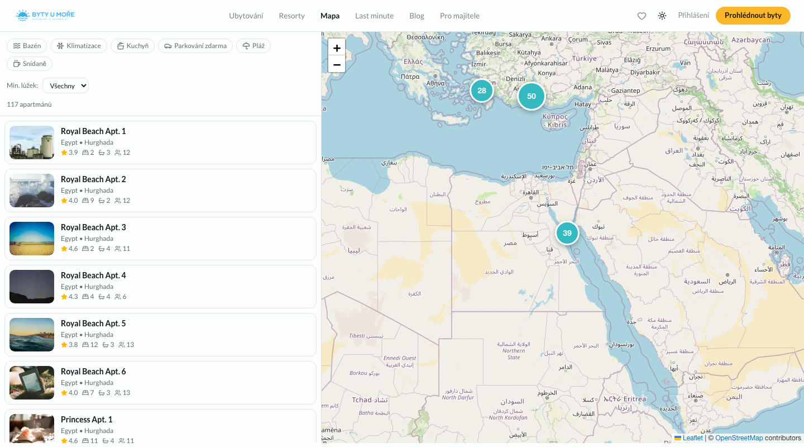Enable the Pláž filter
Screen dimensions: 804x447
point(253,46)
